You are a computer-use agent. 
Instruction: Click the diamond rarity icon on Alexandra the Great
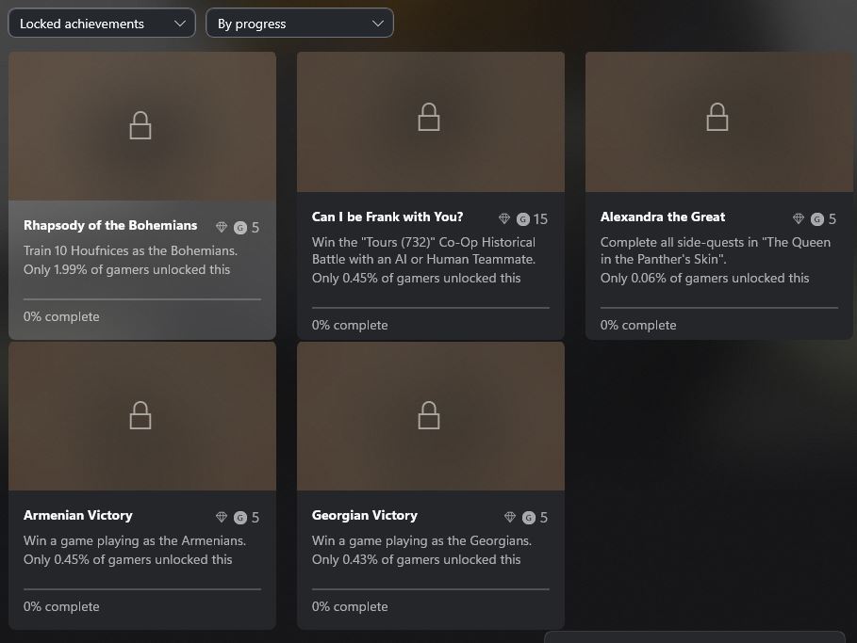(799, 218)
